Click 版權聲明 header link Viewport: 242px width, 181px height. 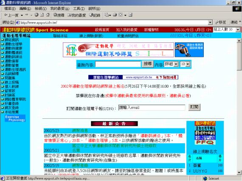click(x=151, y=30)
